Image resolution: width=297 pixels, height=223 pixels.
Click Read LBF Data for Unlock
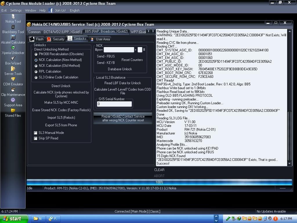(x=123, y=83)
